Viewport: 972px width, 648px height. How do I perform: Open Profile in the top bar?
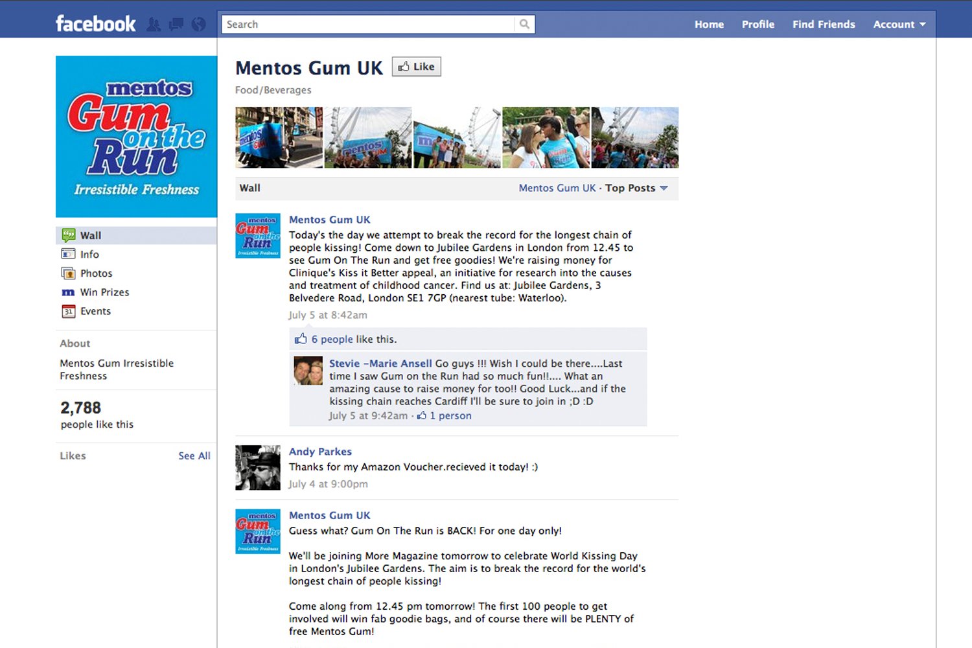click(x=758, y=24)
